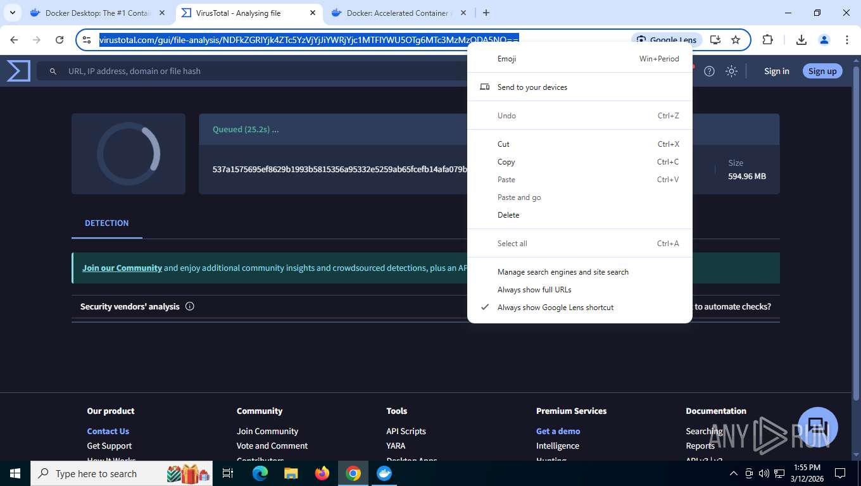Click the 594.96 MB size value
Viewport: 861px width, 486px height.
click(747, 177)
